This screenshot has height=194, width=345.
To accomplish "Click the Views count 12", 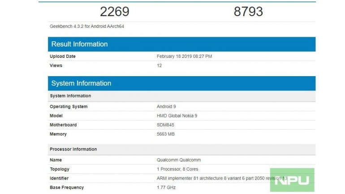I will [159, 65].
